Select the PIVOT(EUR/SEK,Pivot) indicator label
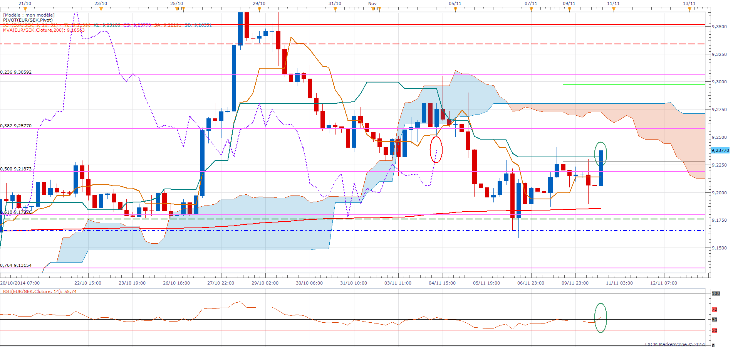Image resolution: width=733 pixels, height=347 pixels. [x=28, y=20]
